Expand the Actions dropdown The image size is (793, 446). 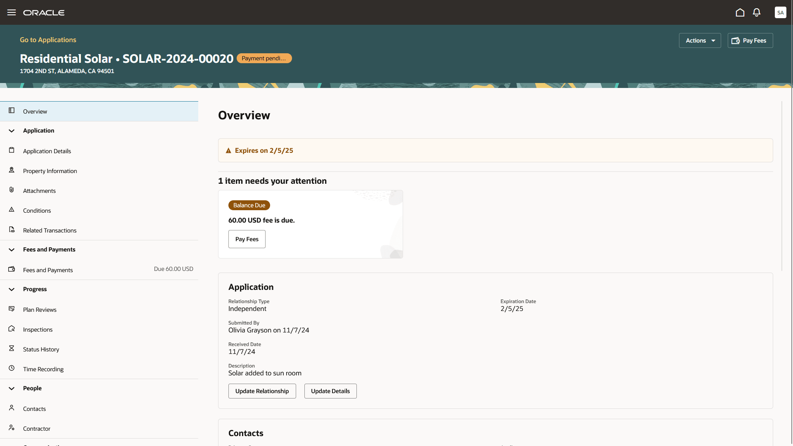[700, 40]
